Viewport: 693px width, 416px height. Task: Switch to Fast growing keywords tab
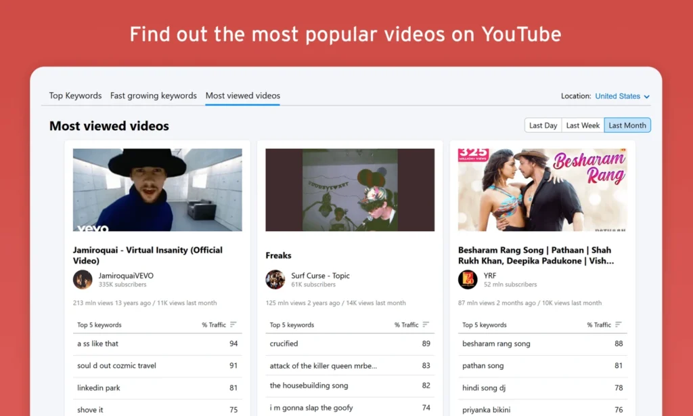point(154,96)
